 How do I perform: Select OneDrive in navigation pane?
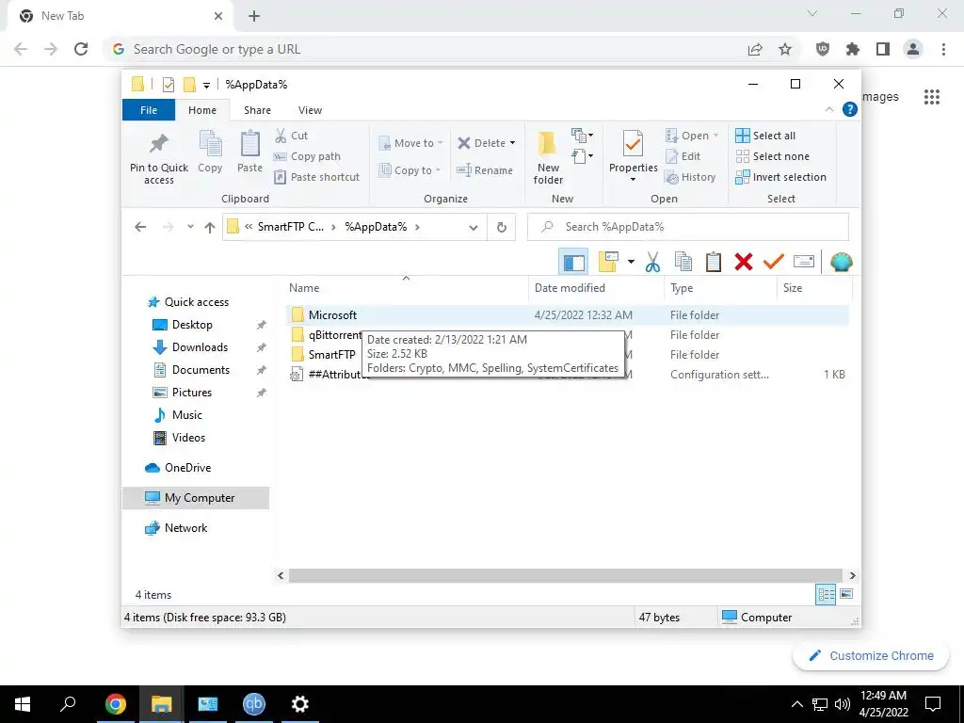[187, 467]
